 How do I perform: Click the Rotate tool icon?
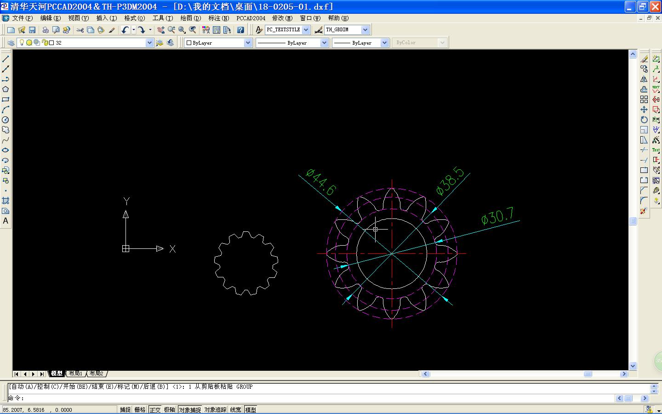click(644, 120)
